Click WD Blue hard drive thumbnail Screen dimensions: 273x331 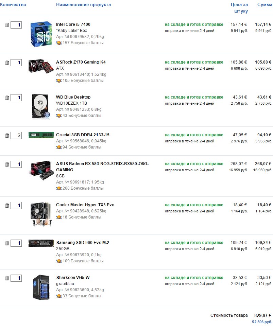coord(41,107)
